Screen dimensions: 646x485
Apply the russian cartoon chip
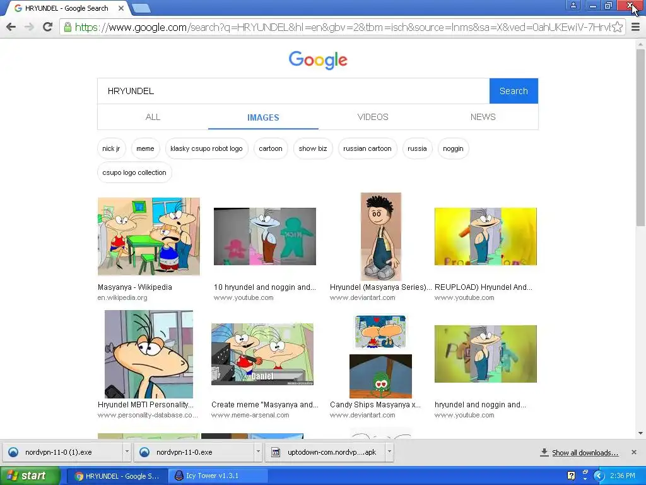(x=368, y=148)
